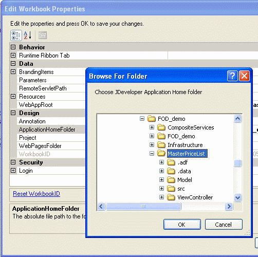The width and height of the screenshot is (258, 257).
Task: Select the ViewController folder label
Action: 195,197
